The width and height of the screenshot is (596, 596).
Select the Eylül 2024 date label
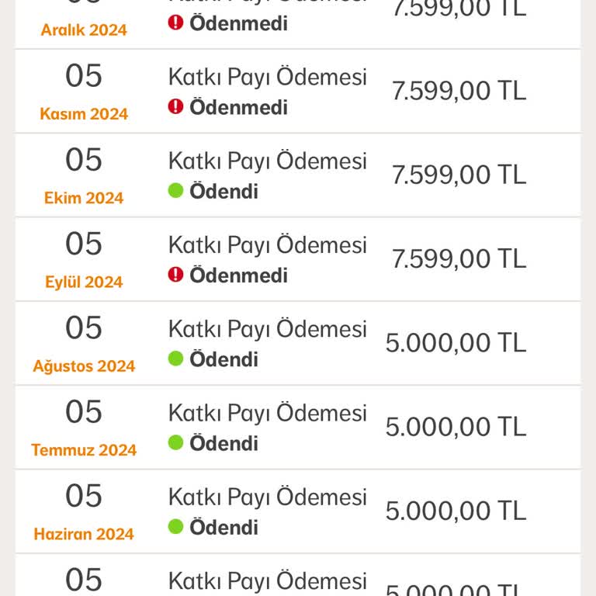pyautogui.click(x=84, y=282)
